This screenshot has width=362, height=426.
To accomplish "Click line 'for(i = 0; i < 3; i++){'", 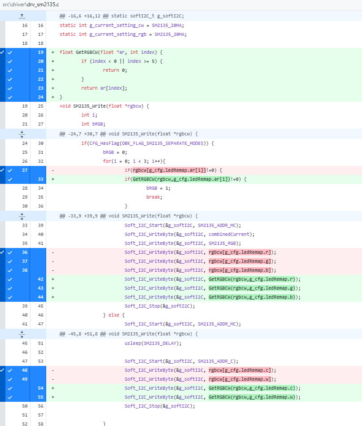I will coord(134,161).
